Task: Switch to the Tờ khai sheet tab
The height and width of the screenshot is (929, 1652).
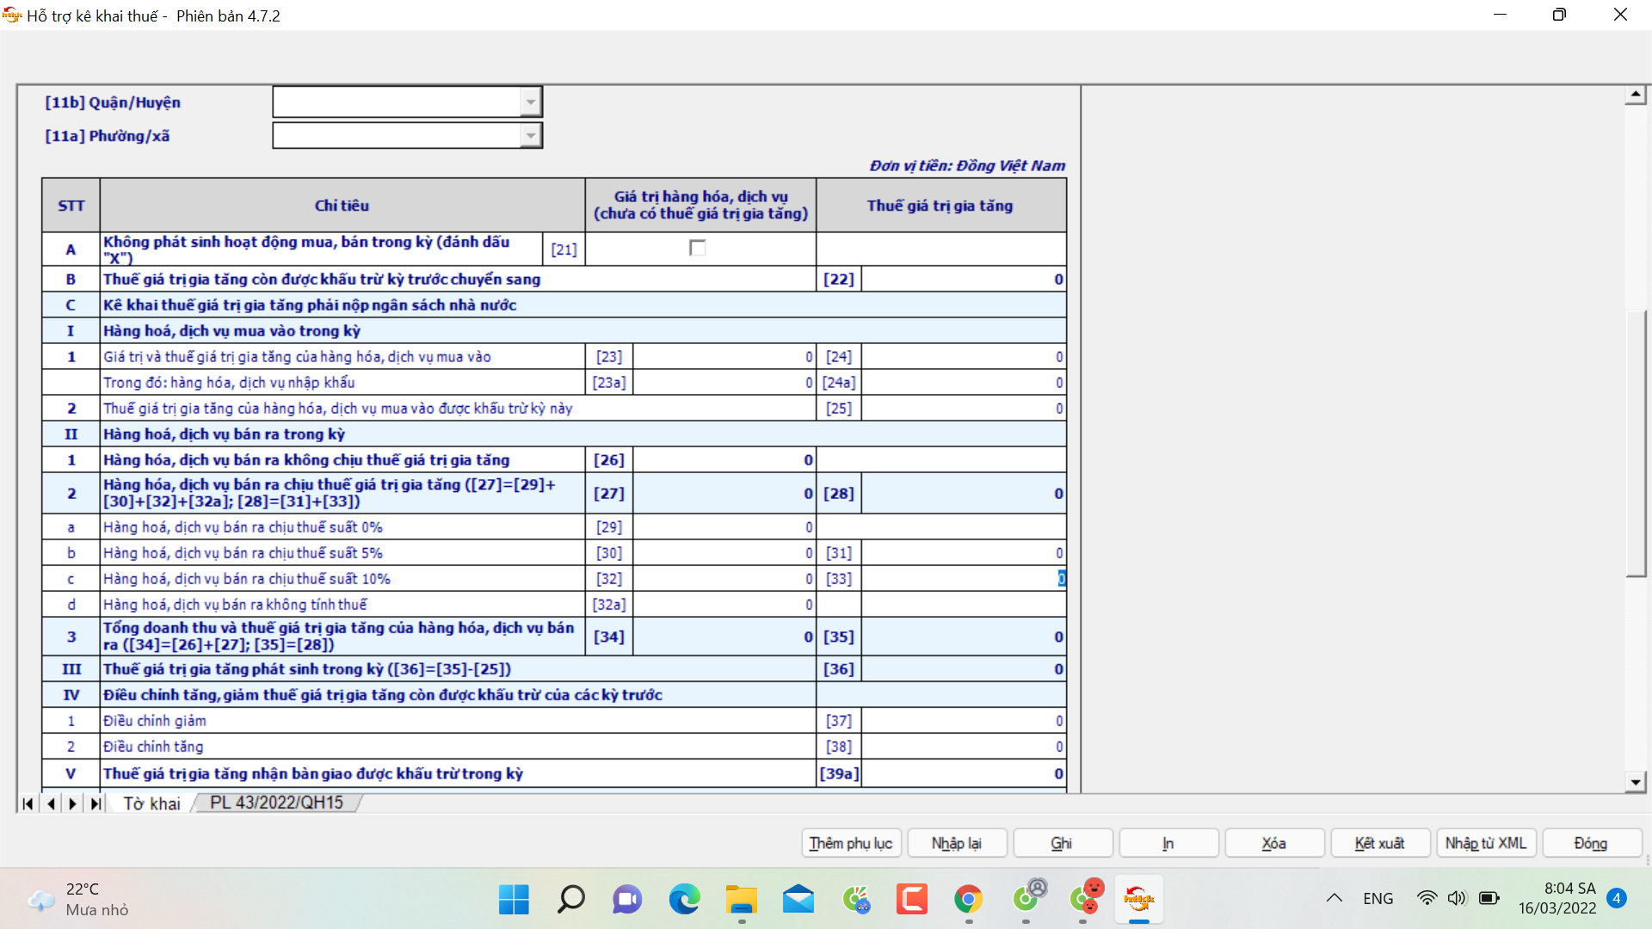Action: (x=151, y=803)
